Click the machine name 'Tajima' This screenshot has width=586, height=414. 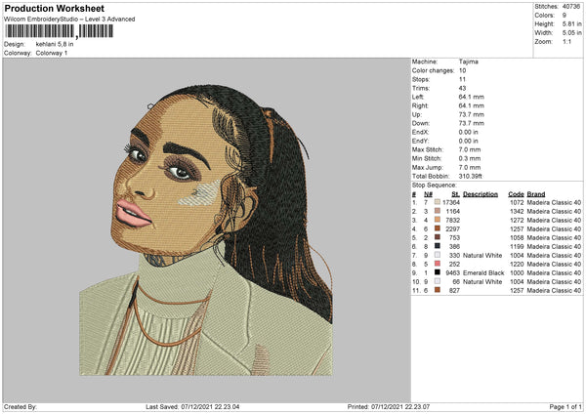[468, 62]
